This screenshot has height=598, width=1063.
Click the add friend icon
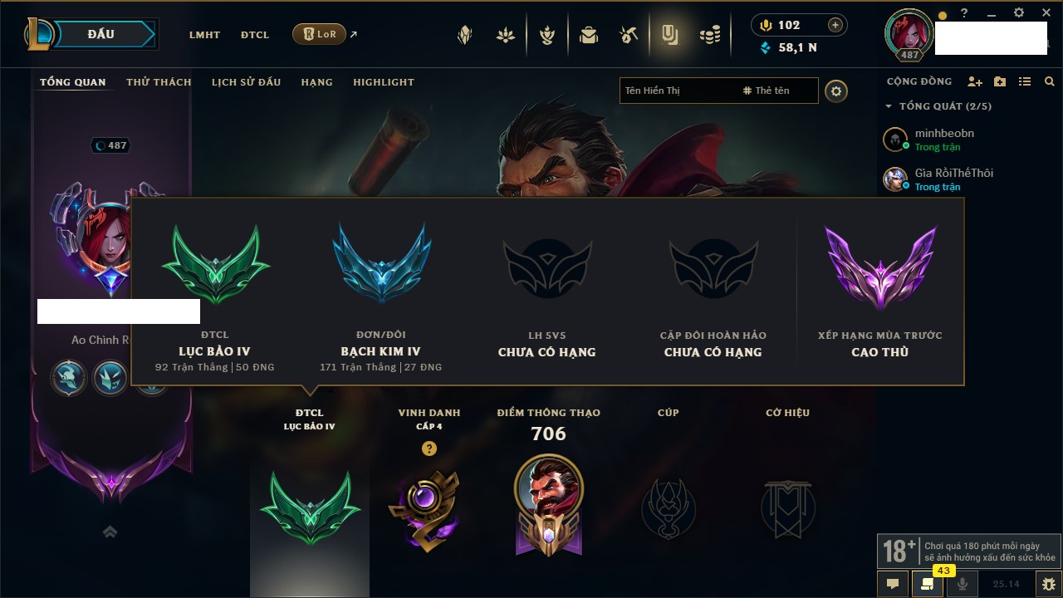click(x=975, y=81)
